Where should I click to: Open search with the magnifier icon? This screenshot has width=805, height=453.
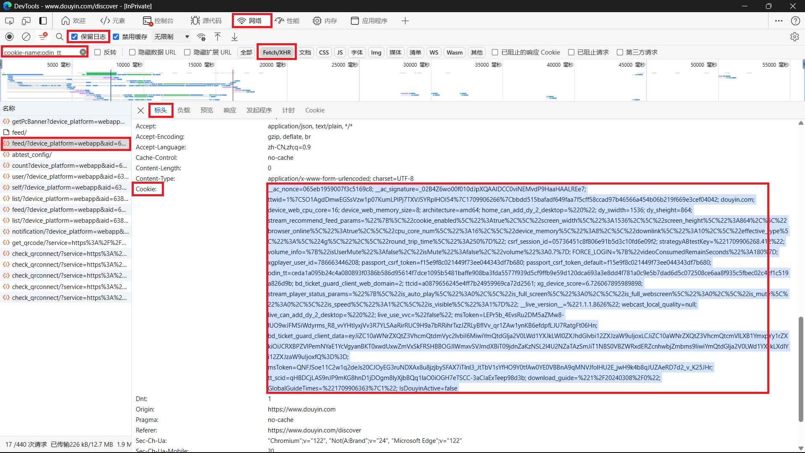pyautogui.click(x=60, y=37)
